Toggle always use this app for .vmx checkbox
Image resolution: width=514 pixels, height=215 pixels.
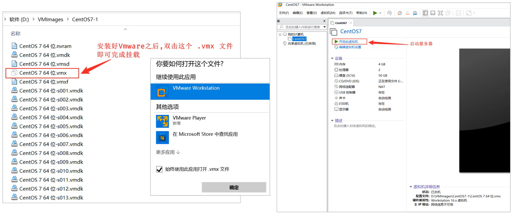(x=159, y=169)
